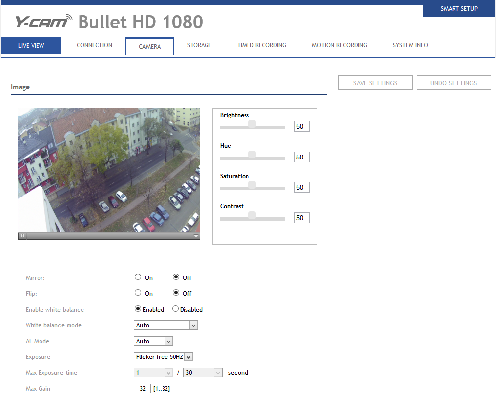The image size is (496, 395).
Task: Pause the live video preview
Action: pos(22,236)
